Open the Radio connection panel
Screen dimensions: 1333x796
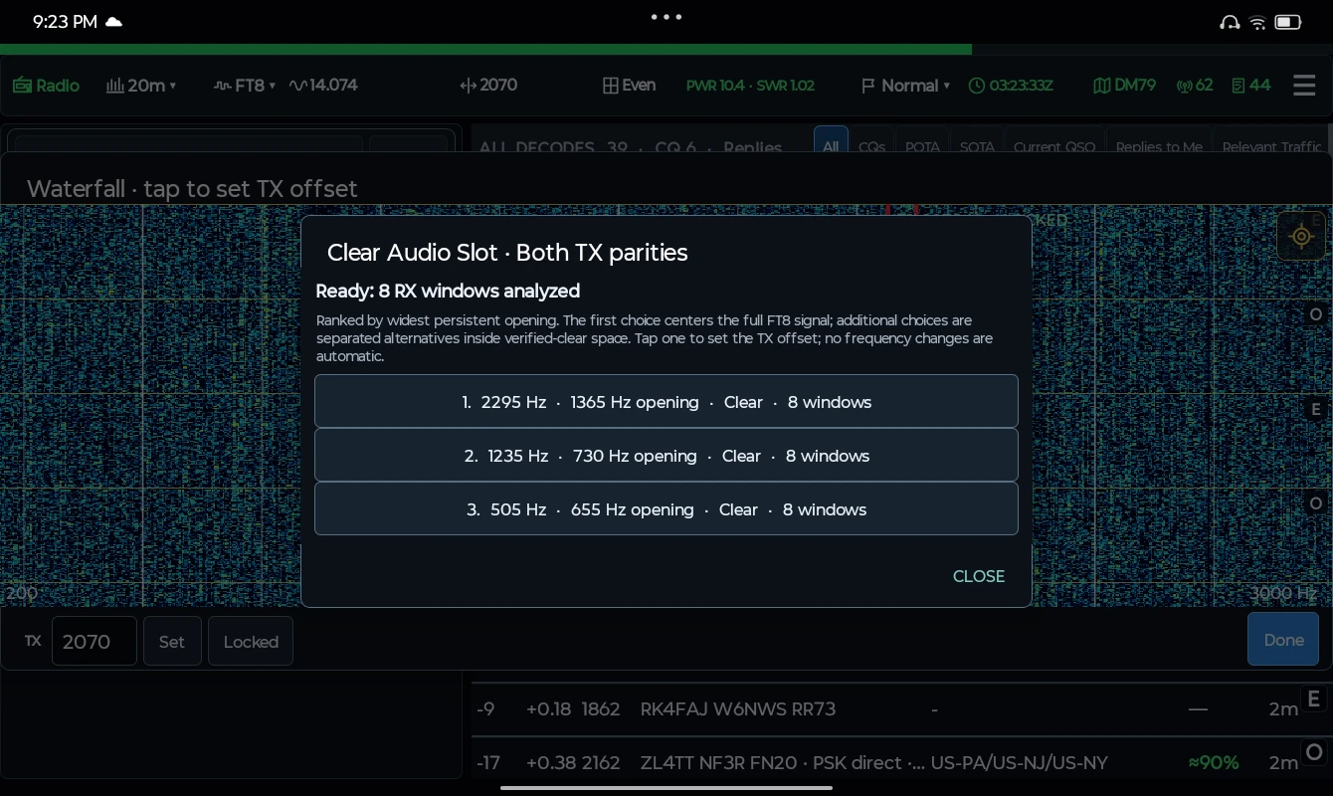[x=46, y=86]
